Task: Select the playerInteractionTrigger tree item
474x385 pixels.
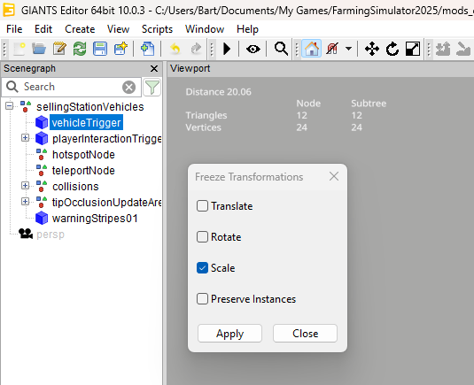Action: coord(106,139)
